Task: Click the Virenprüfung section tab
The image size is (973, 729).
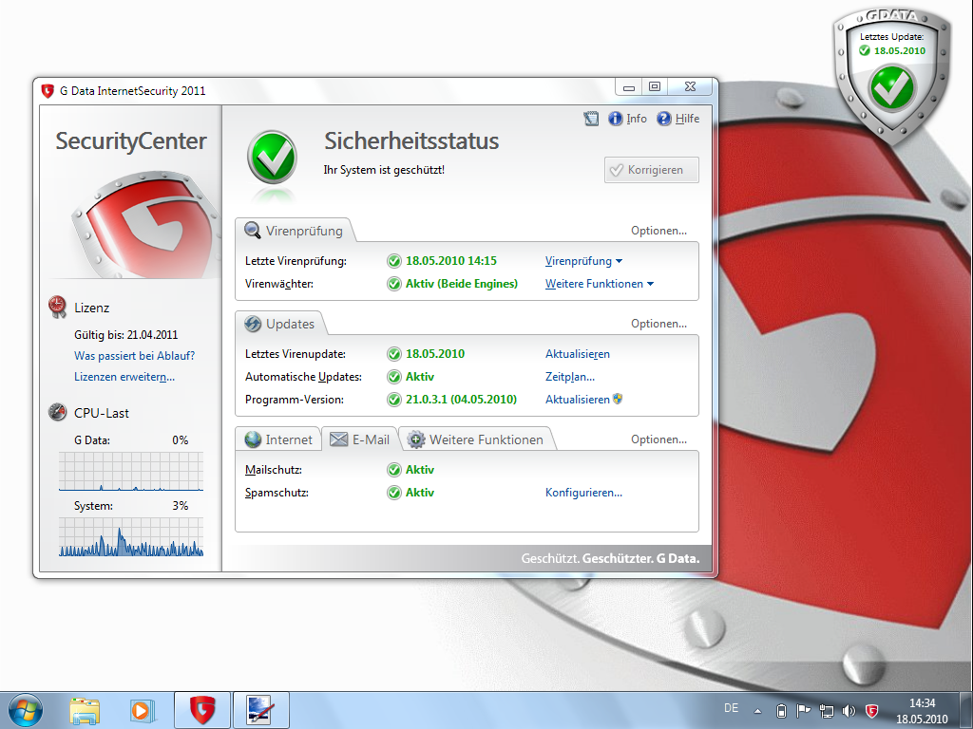Action: pyautogui.click(x=294, y=231)
